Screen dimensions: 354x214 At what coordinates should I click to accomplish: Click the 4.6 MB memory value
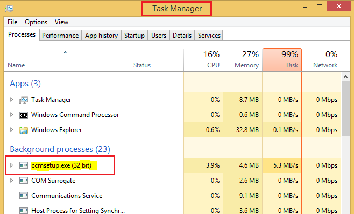[249, 165]
